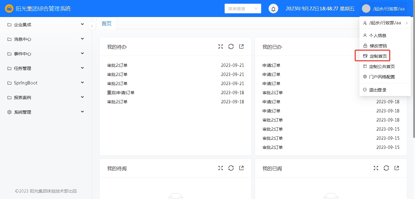Expand the 企业集成 menu
415x199 pixels.
coord(46,25)
